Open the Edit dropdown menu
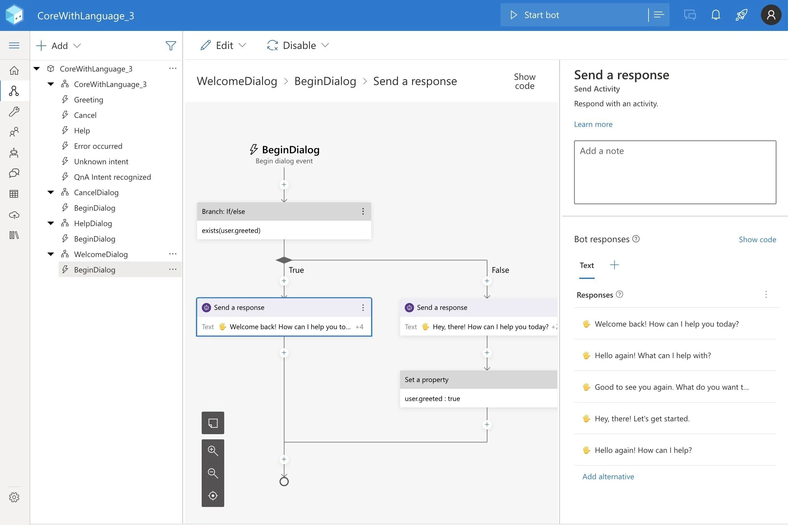Screen dimensions: 788x525 tap(223, 45)
